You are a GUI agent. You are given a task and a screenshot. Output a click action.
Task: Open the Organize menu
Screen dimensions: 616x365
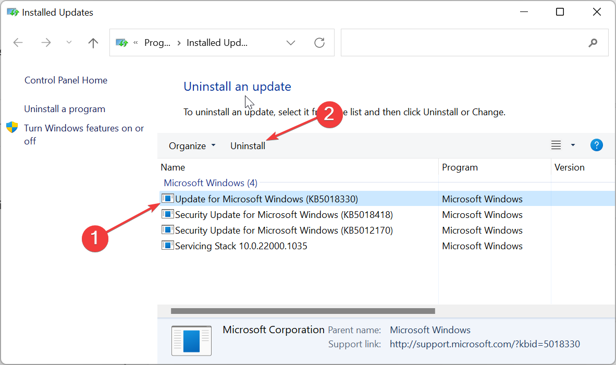[192, 146]
